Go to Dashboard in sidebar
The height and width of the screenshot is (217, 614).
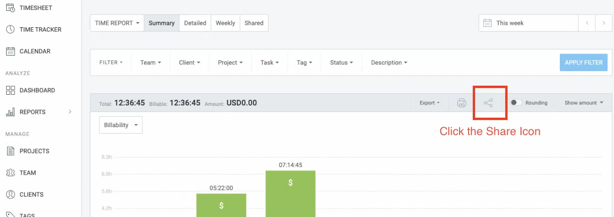click(x=37, y=90)
